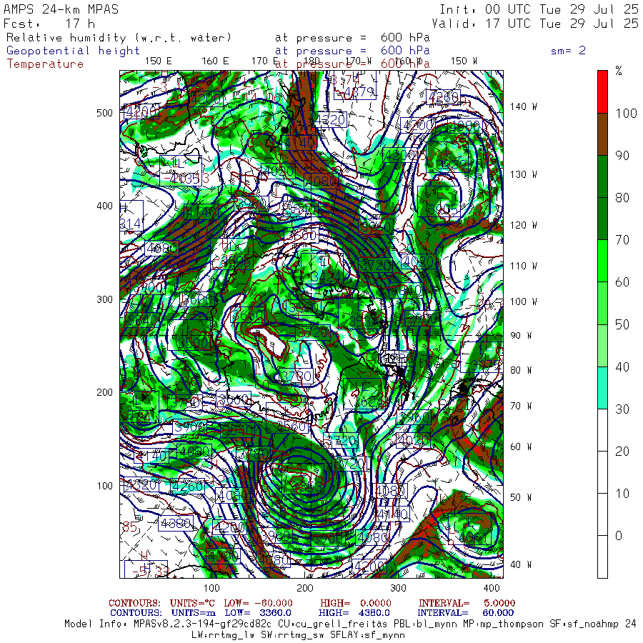Screen dimensions: 643x643
Task: Click the x-axis '400' tick label
Action: tap(492, 588)
